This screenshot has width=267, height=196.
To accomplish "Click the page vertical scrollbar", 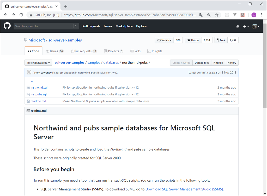I will pyautogui.click(x=265, y=66).
